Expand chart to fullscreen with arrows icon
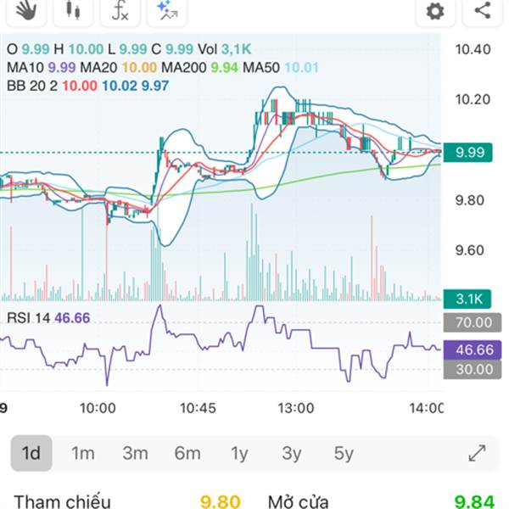Image resolution: width=509 pixels, height=509 pixels. click(477, 453)
